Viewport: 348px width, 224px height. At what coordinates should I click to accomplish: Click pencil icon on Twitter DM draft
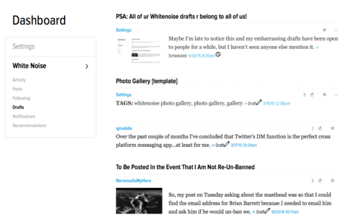click(x=227, y=144)
